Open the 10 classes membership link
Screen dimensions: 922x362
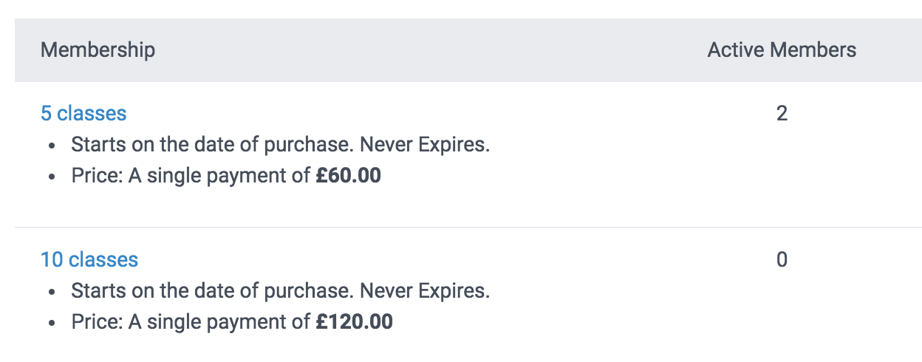(89, 259)
